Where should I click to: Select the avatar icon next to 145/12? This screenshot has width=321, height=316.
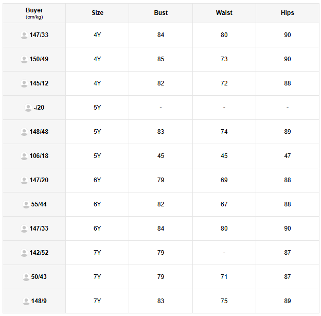pyautogui.click(x=24, y=83)
